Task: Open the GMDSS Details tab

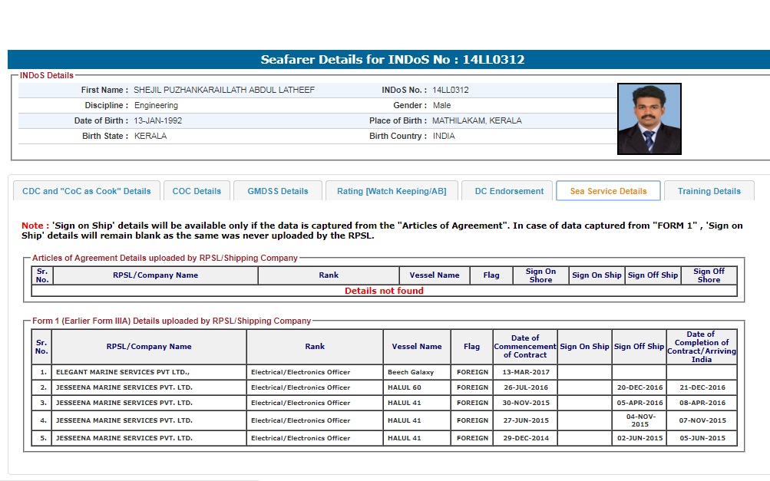Action: (277, 191)
